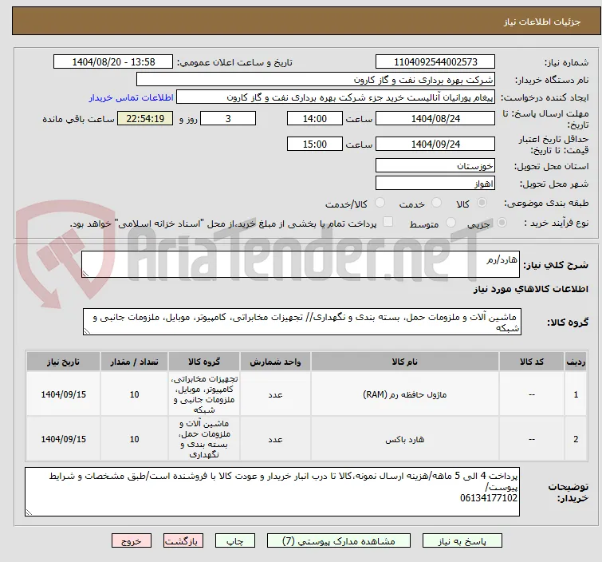Screen dimensions: 602x562
Task: Click the پاسخ به نیاز button
Action: point(462,541)
